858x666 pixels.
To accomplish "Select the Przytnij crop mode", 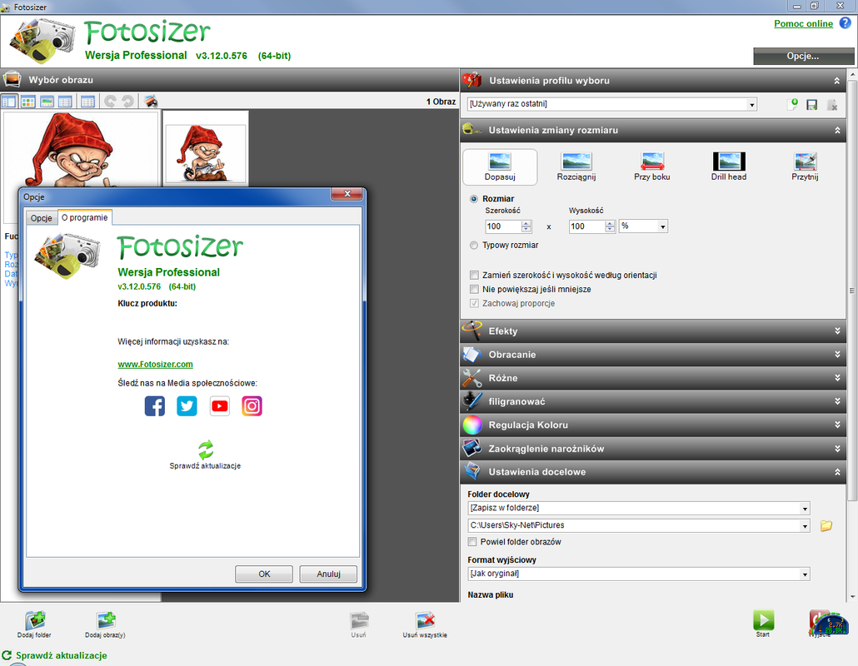I will (x=805, y=166).
